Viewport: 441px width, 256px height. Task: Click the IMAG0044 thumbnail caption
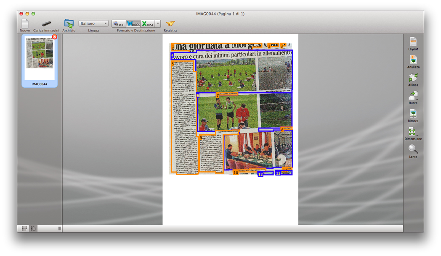pos(40,84)
